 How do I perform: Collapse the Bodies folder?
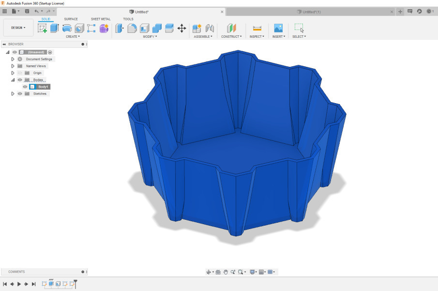click(13, 80)
